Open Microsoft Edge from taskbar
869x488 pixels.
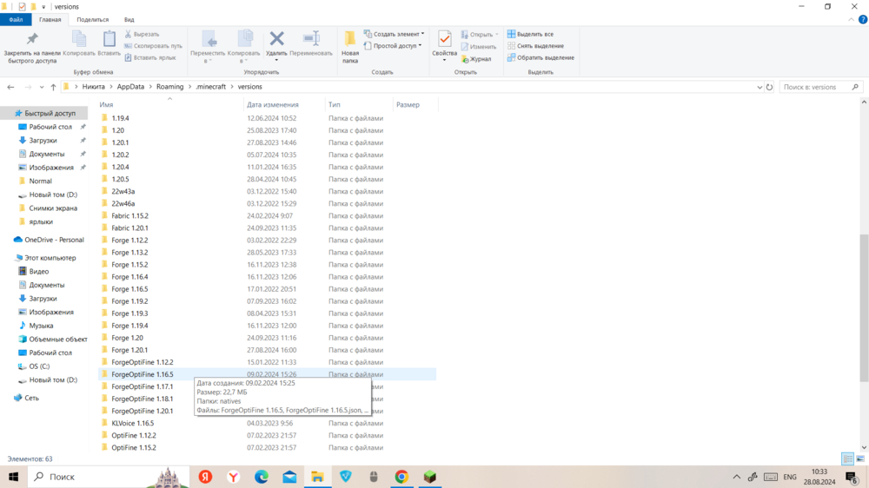[262, 477]
